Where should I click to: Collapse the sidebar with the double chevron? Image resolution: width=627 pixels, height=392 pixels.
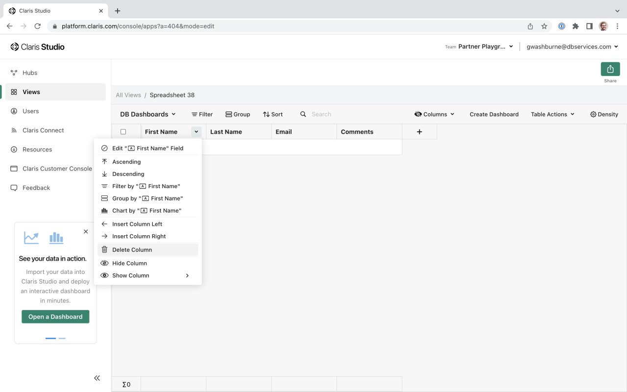coord(97,378)
